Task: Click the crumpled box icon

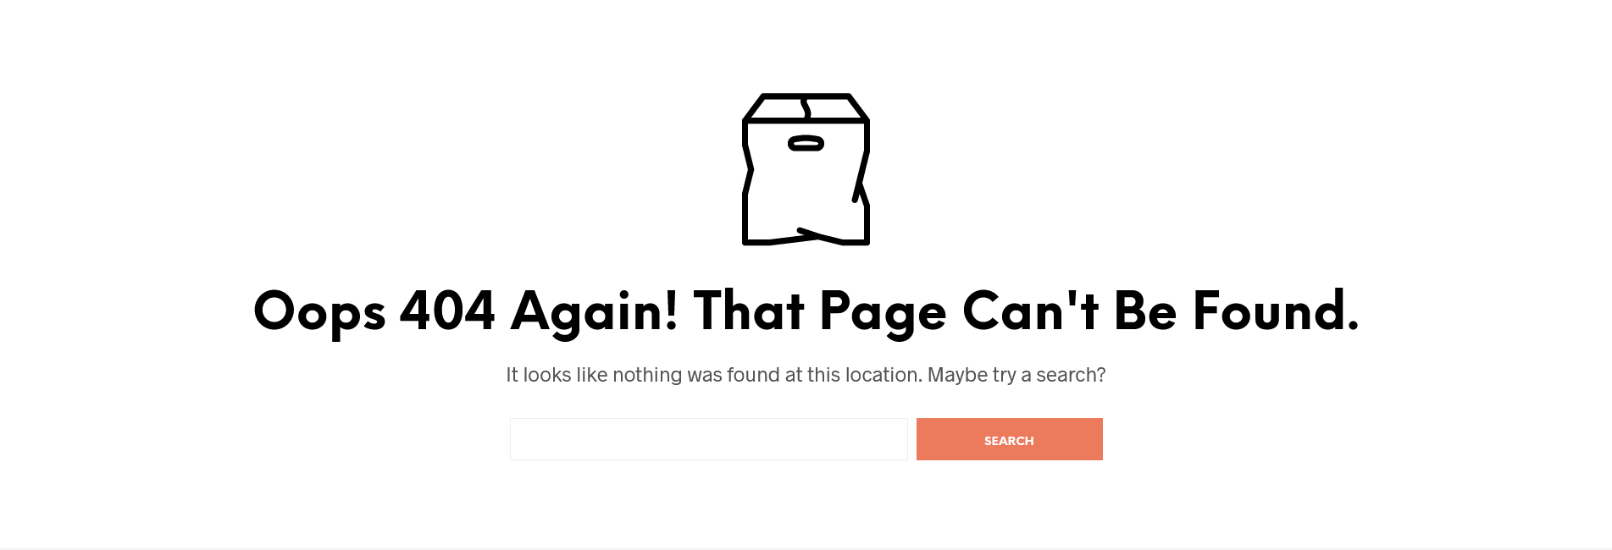Action: 806,169
